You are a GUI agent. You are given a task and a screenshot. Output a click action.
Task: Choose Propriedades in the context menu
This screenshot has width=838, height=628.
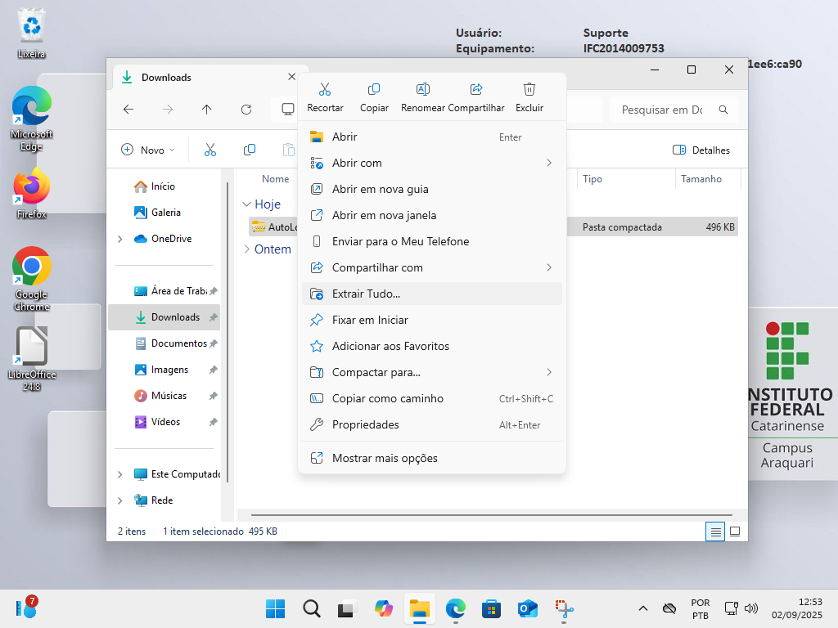click(x=432, y=424)
